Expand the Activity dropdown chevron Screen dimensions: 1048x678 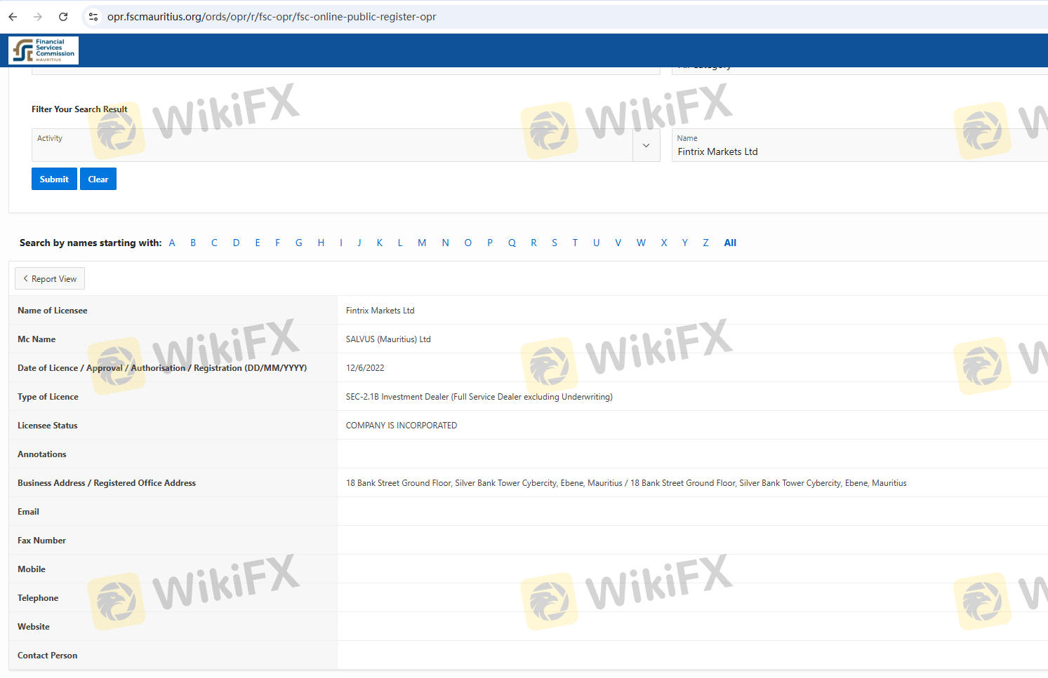[646, 145]
